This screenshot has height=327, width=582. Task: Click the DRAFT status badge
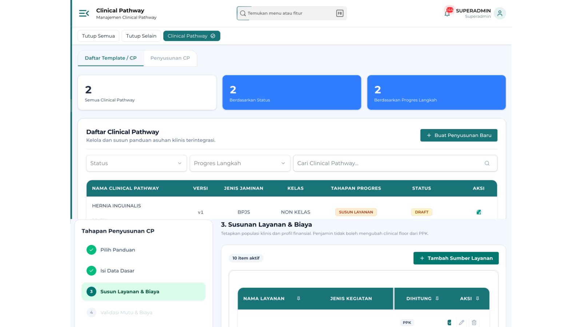(422, 212)
